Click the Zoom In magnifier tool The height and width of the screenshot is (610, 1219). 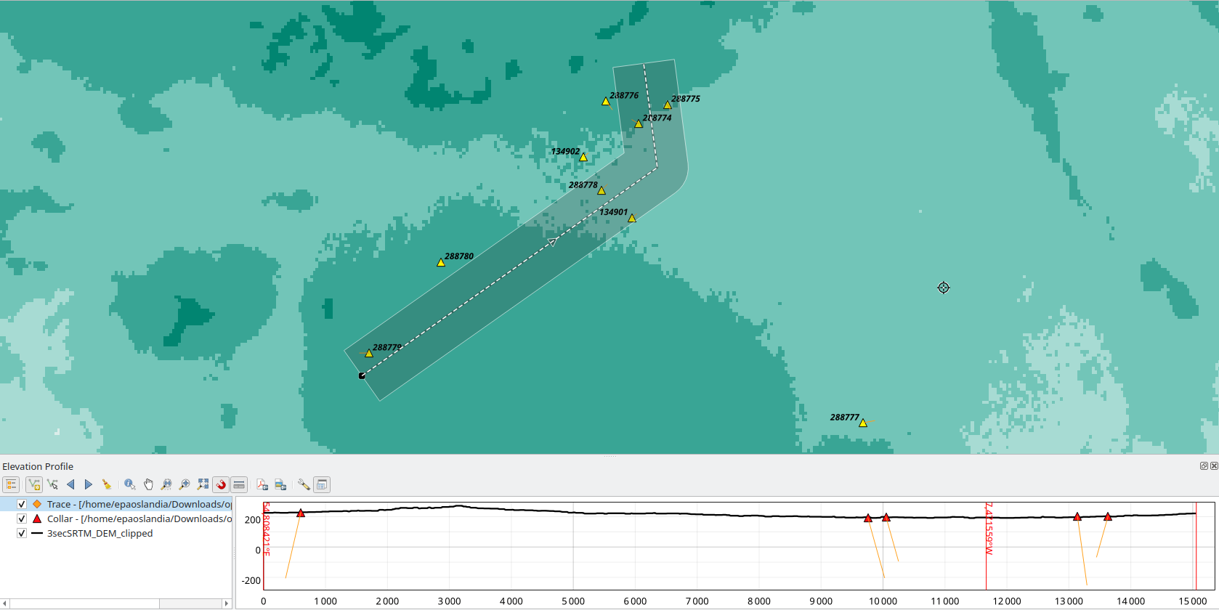click(185, 484)
